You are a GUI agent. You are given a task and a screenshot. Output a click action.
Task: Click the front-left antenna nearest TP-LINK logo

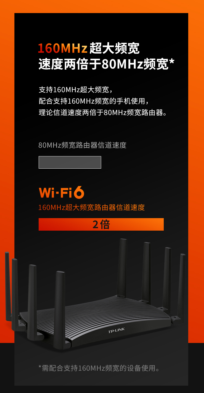coord(60,310)
